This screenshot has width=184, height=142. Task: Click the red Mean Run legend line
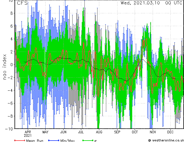pos(20,140)
